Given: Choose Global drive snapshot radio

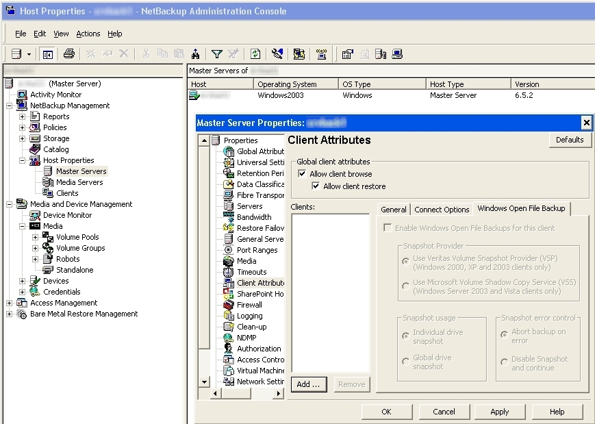Looking at the screenshot, I should (x=405, y=362).
